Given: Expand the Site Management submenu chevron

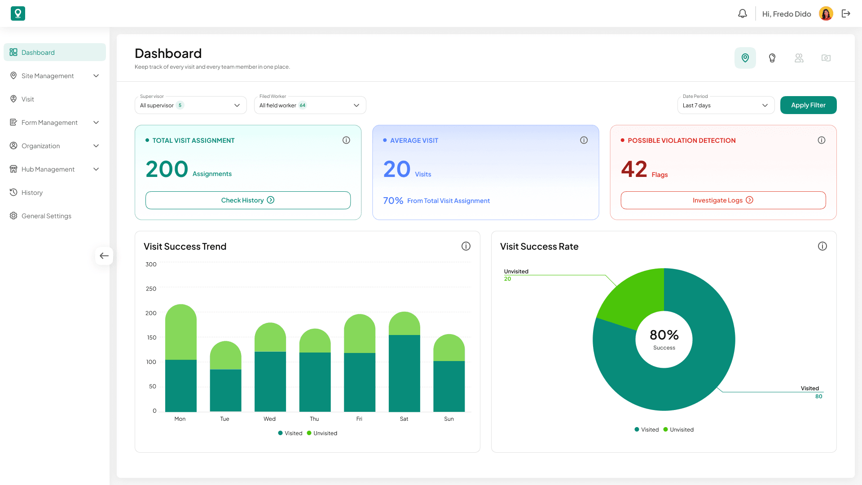Looking at the screenshot, I should [x=96, y=76].
